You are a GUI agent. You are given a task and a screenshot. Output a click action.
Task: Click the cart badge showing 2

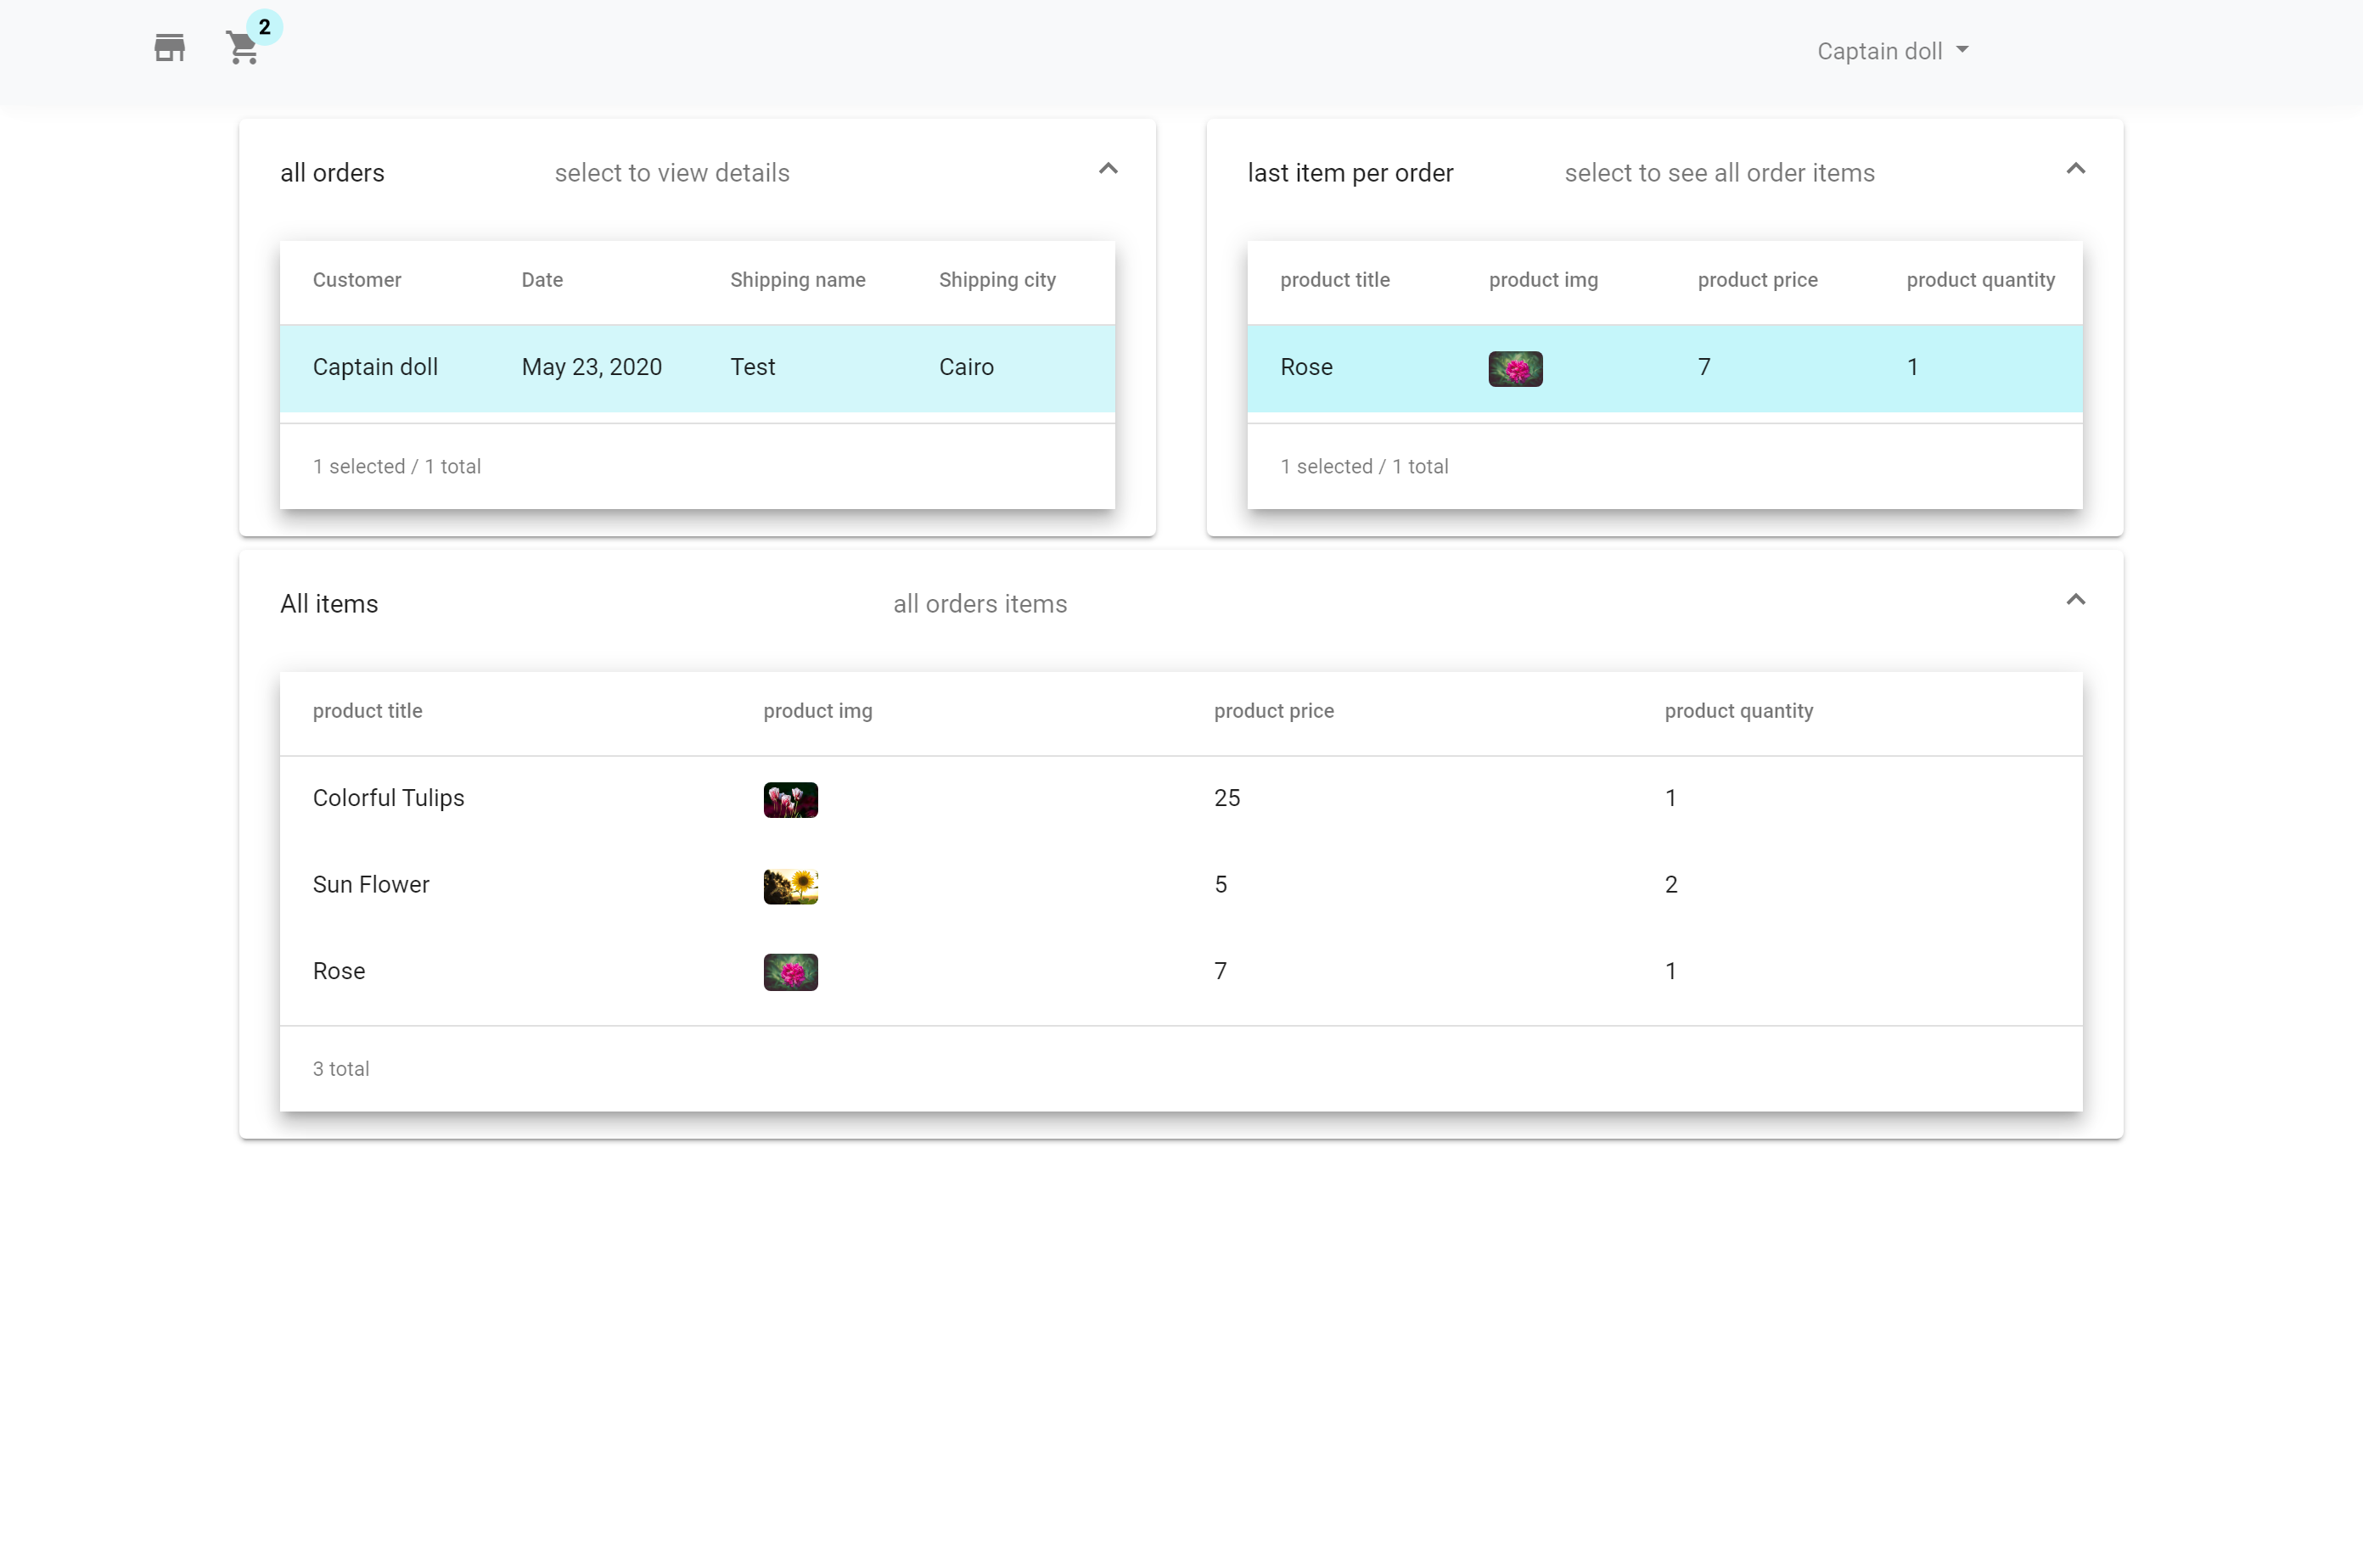pyautogui.click(x=264, y=27)
